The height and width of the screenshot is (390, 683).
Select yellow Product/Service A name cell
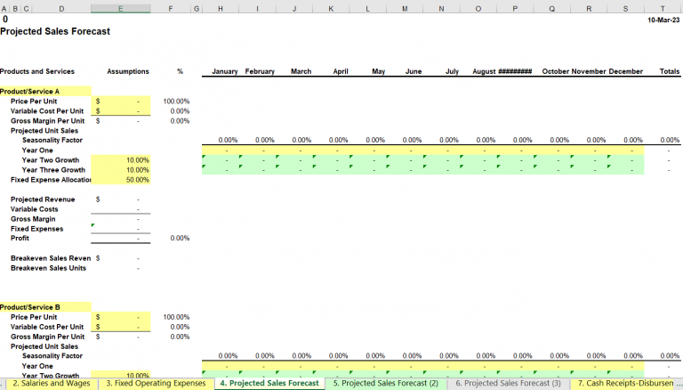point(45,92)
